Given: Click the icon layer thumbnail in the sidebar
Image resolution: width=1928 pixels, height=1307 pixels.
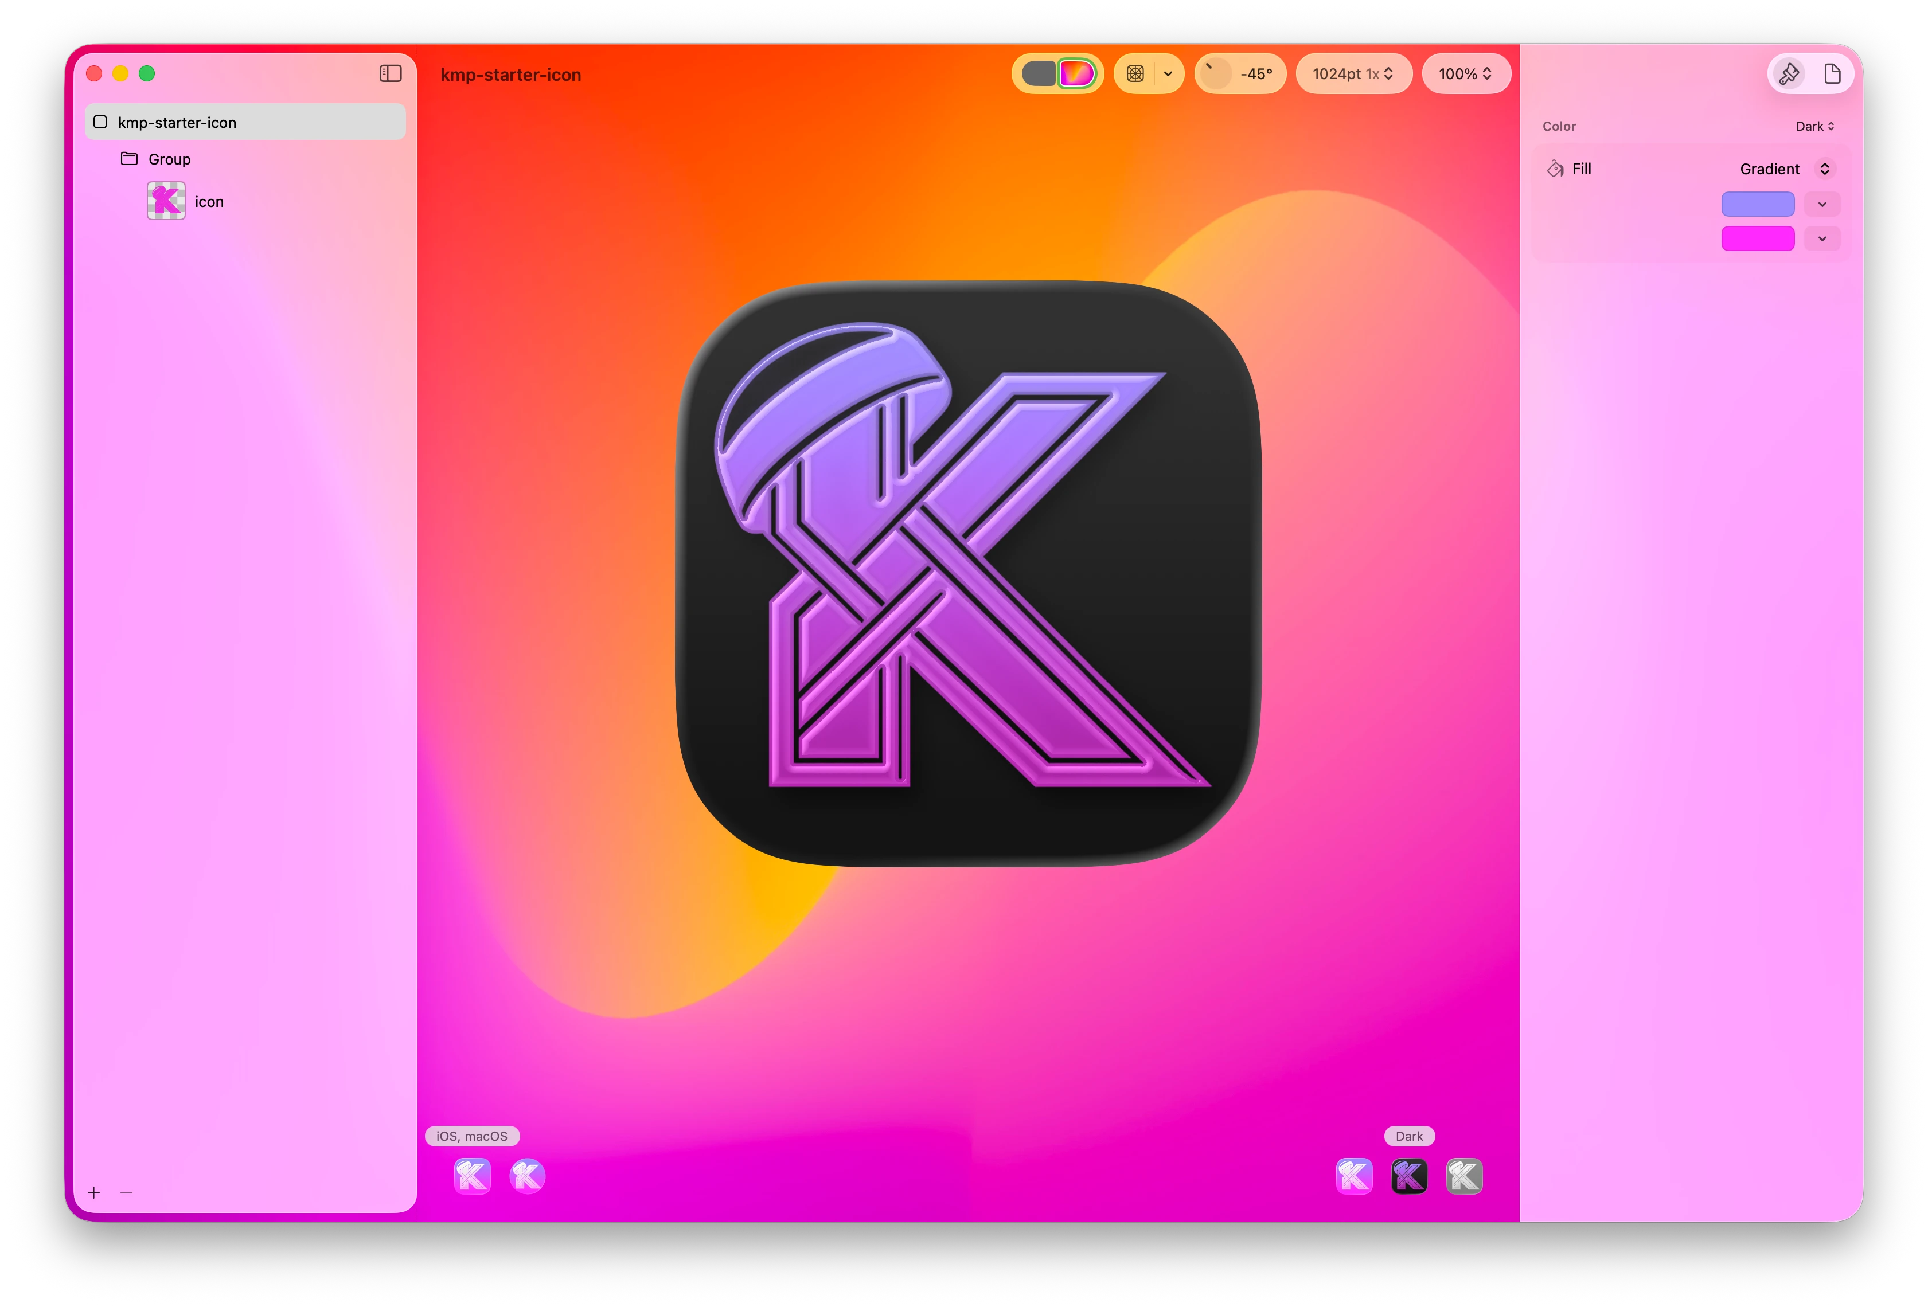Looking at the screenshot, I should coord(166,201).
